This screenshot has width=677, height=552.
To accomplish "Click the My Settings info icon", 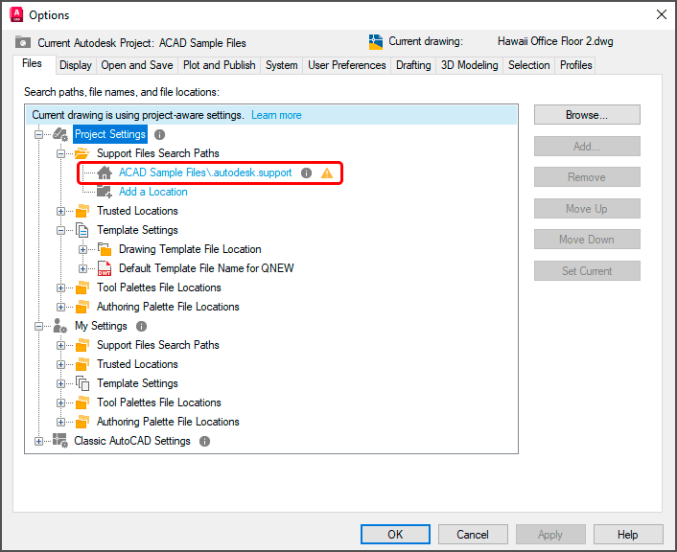I will coord(141,326).
